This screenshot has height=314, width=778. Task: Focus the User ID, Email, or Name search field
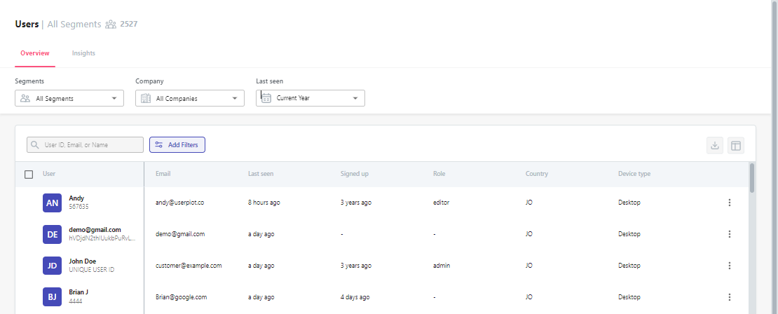click(85, 145)
